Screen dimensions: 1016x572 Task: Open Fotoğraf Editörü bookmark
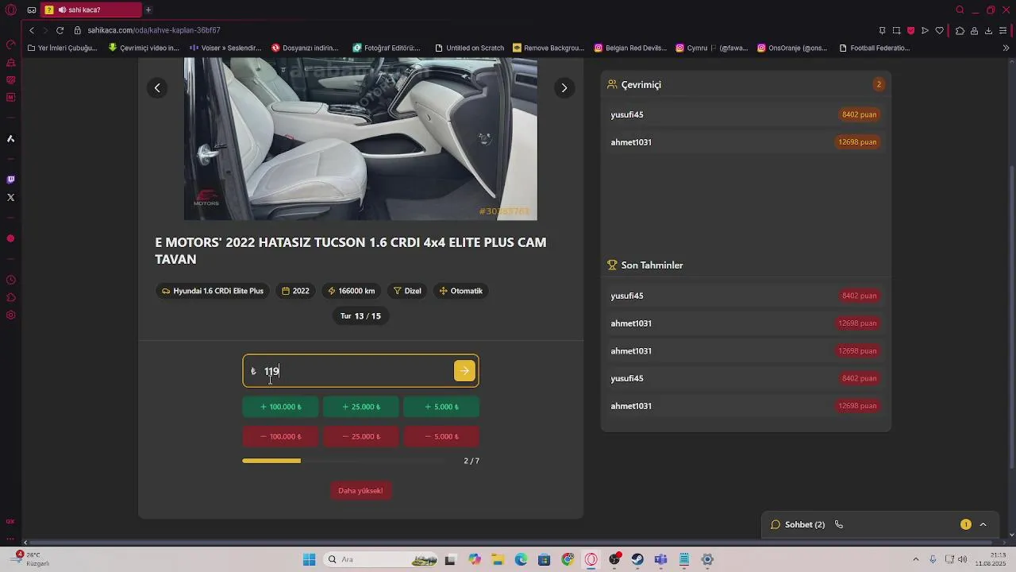click(x=387, y=48)
